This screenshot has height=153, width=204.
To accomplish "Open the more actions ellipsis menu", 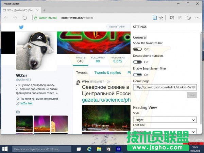I will click(x=197, y=18).
